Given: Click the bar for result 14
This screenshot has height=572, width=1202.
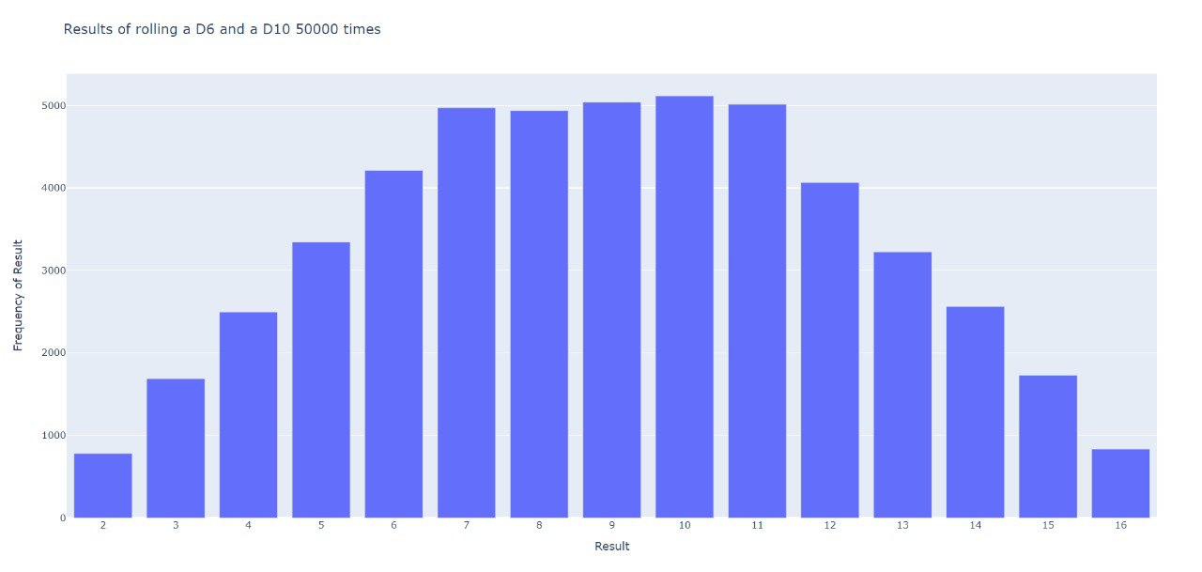Looking at the screenshot, I should click(x=976, y=411).
